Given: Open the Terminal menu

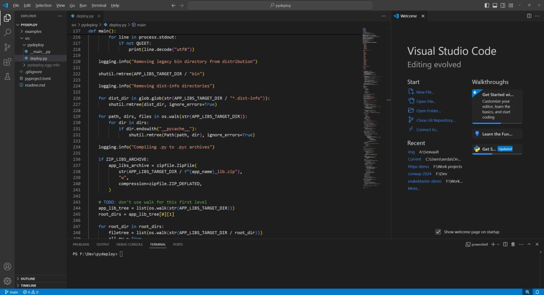Looking at the screenshot, I should (x=99, y=5).
